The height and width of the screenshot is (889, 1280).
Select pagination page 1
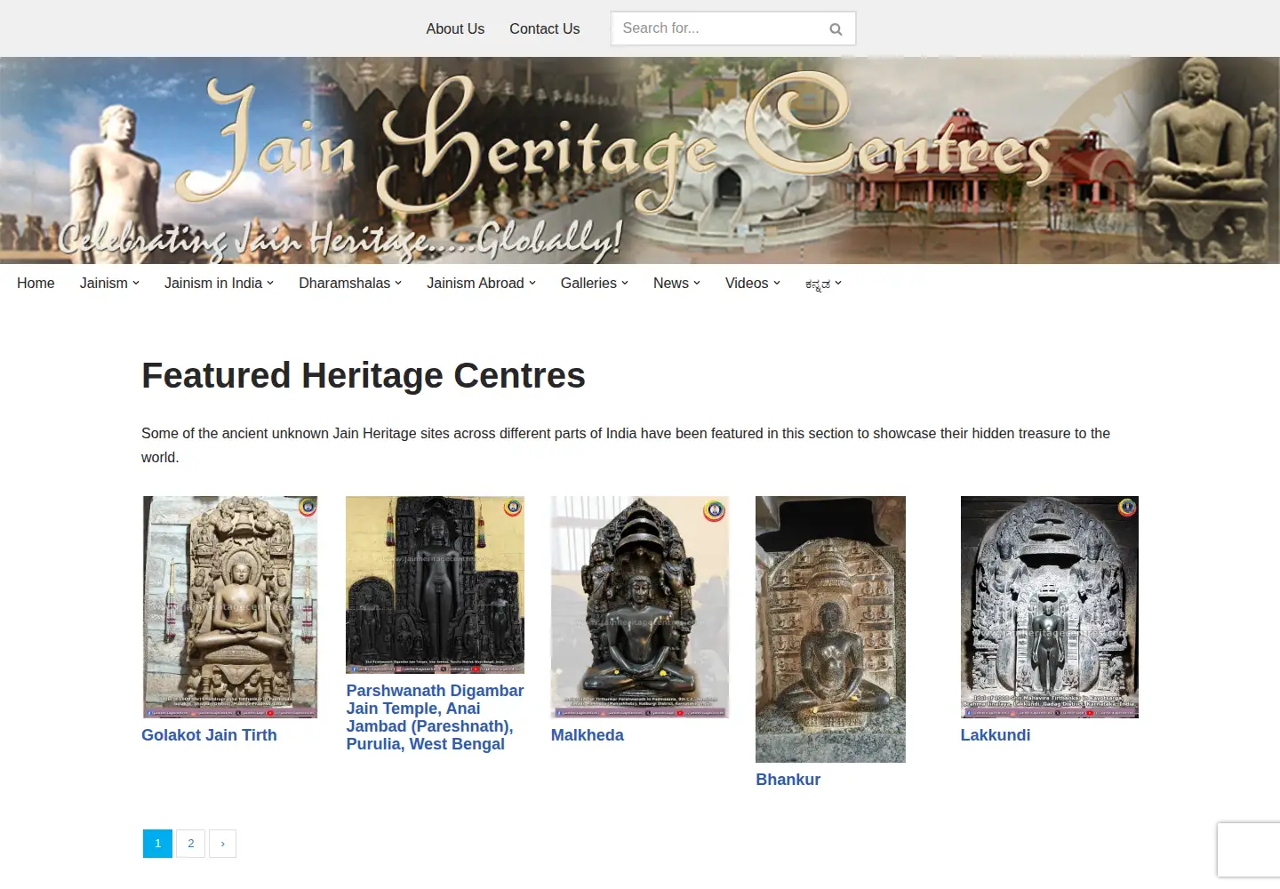(x=157, y=844)
